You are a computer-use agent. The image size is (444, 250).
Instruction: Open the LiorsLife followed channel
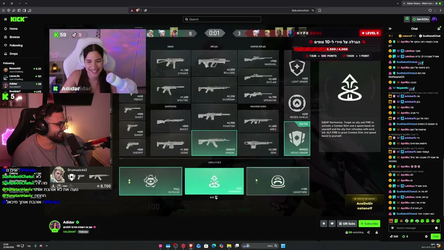pyautogui.click(x=22, y=77)
